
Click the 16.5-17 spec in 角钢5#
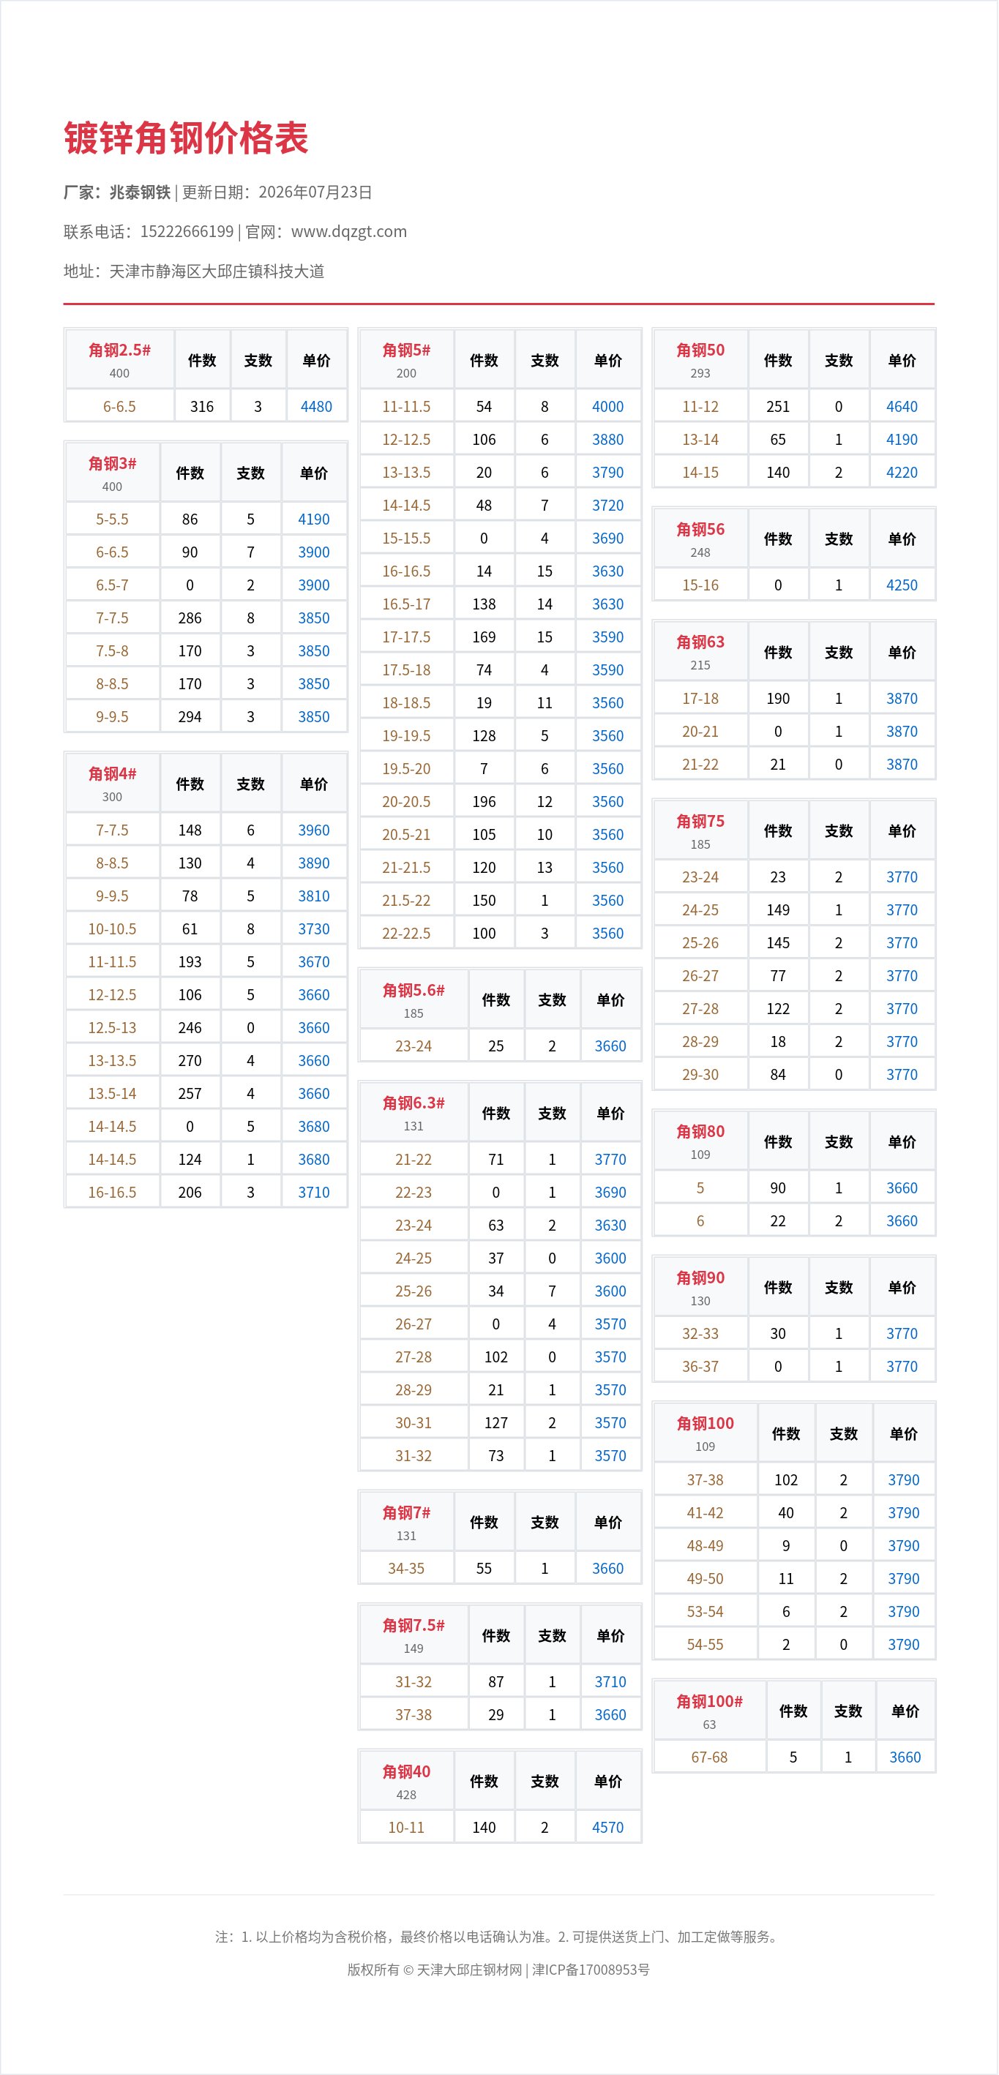(406, 604)
